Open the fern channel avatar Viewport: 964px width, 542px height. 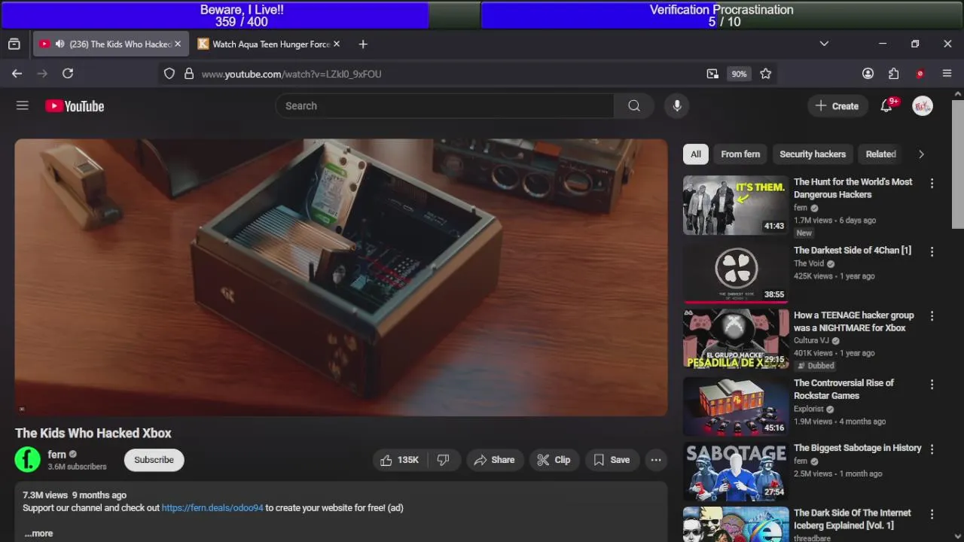[28, 460]
